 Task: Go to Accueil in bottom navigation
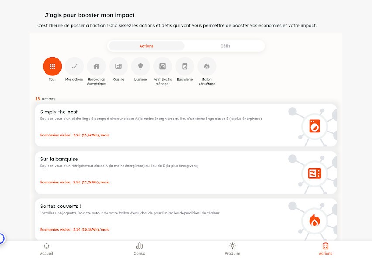pos(46,249)
